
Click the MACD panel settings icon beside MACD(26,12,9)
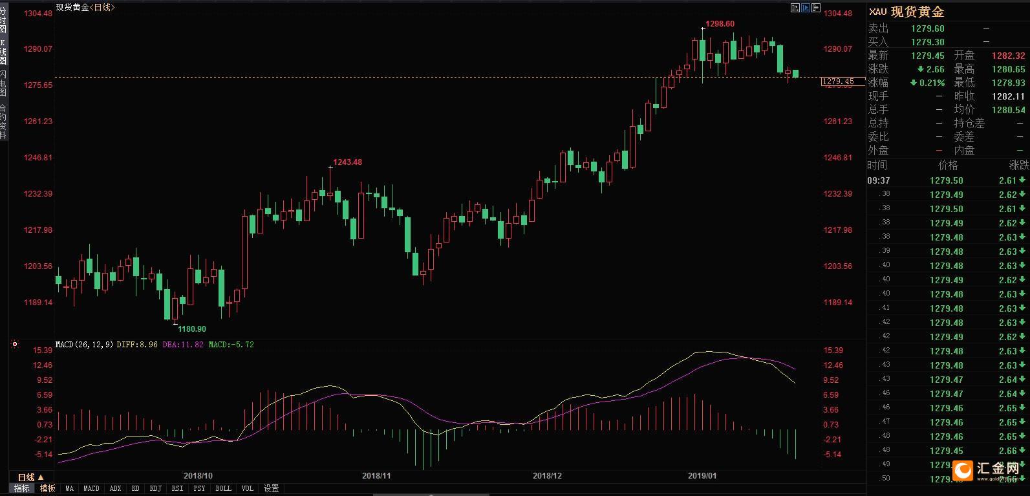pyautogui.click(x=14, y=345)
